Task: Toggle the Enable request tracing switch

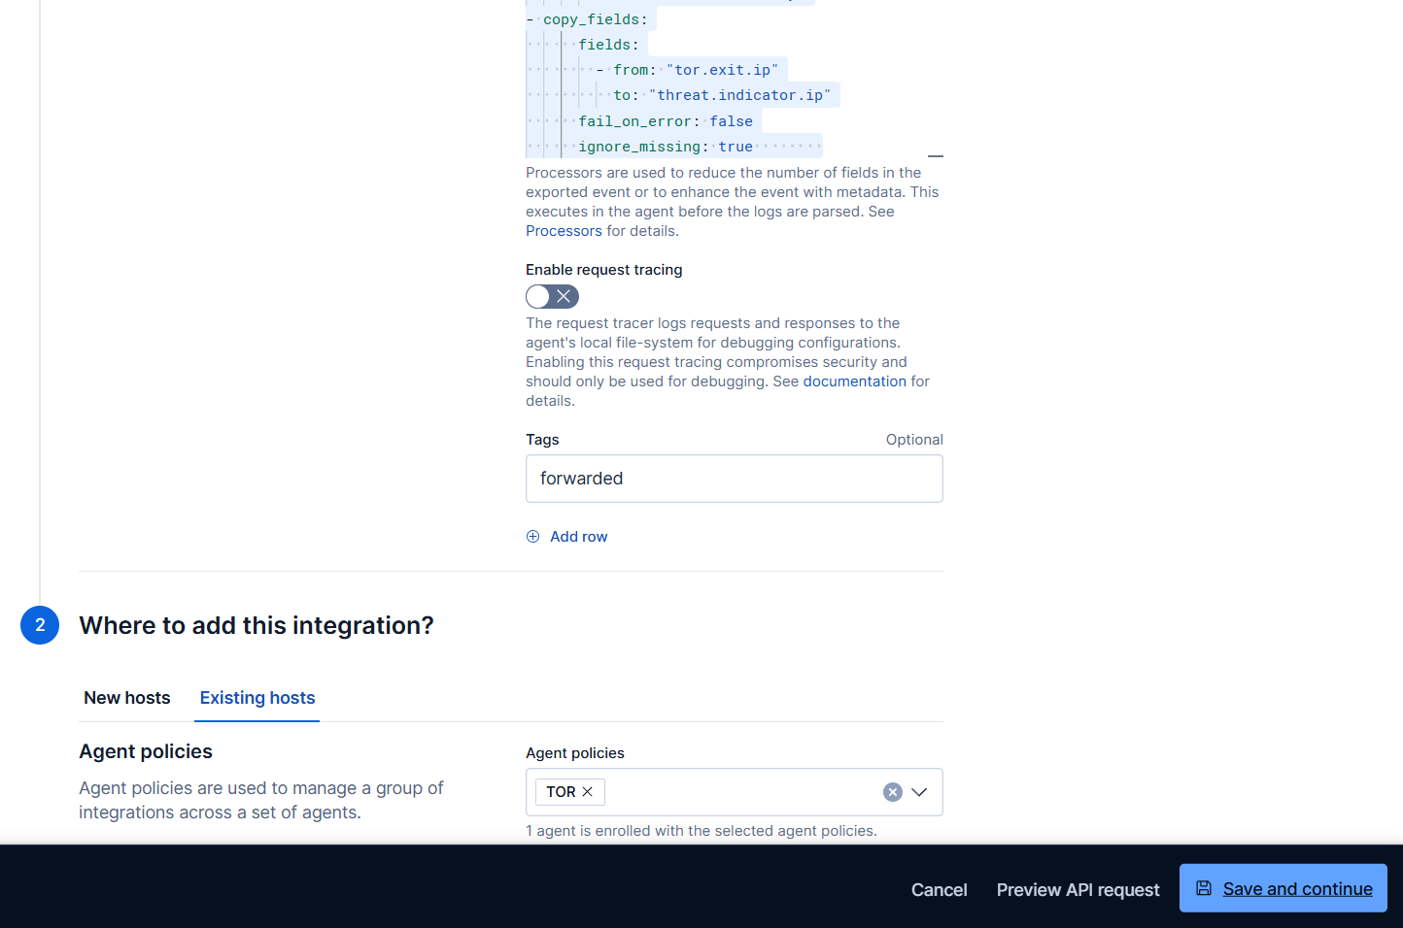Action: (x=552, y=297)
